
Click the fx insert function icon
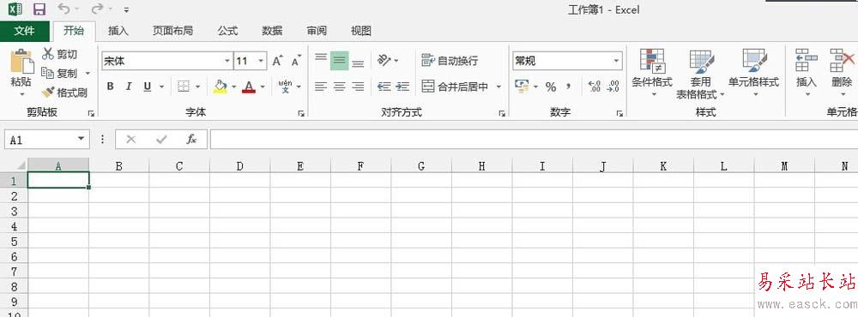point(191,140)
